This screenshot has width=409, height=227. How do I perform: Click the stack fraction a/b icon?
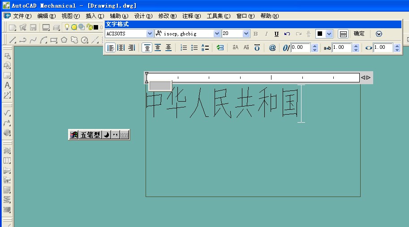[309, 34]
